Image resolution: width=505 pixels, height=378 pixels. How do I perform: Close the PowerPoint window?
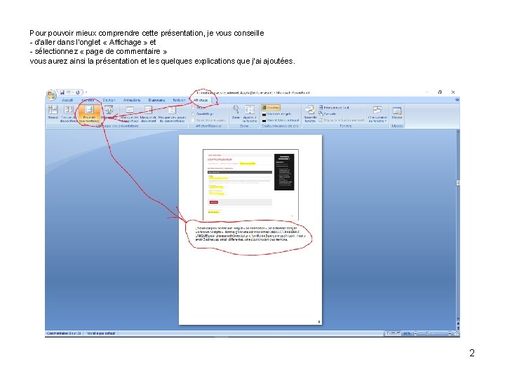tap(453, 92)
